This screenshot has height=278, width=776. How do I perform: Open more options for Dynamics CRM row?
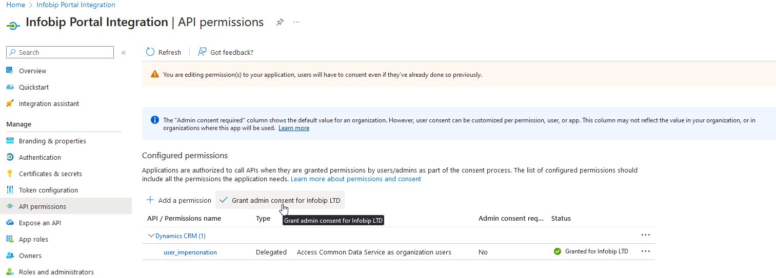point(645,235)
